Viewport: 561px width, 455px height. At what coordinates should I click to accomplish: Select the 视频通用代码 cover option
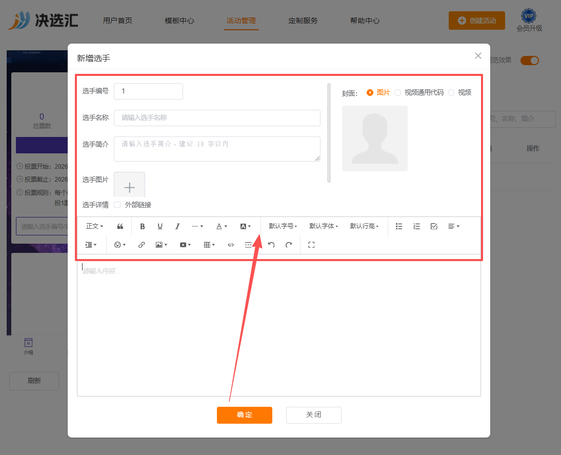pyautogui.click(x=419, y=93)
